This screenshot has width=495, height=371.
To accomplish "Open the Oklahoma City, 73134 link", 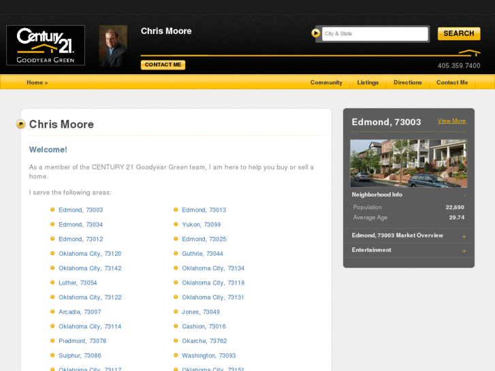I will 213,268.
